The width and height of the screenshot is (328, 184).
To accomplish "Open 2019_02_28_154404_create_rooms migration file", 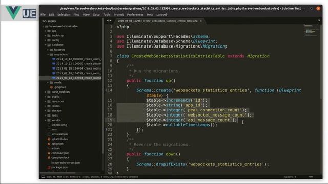I will (x=78, y=68).
